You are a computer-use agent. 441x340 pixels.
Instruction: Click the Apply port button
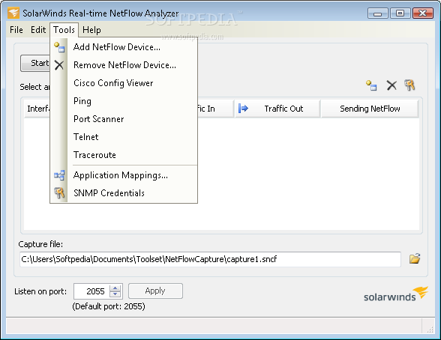[155, 291]
